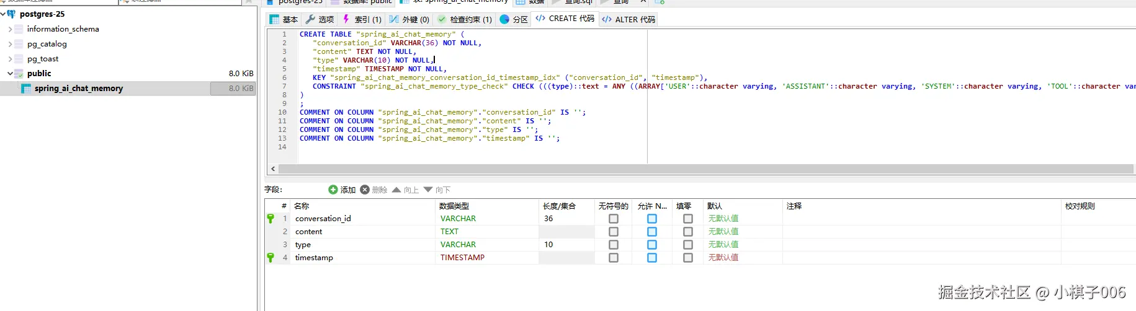Click the 校对规则 column header
The image size is (1136, 311).
pos(1098,206)
